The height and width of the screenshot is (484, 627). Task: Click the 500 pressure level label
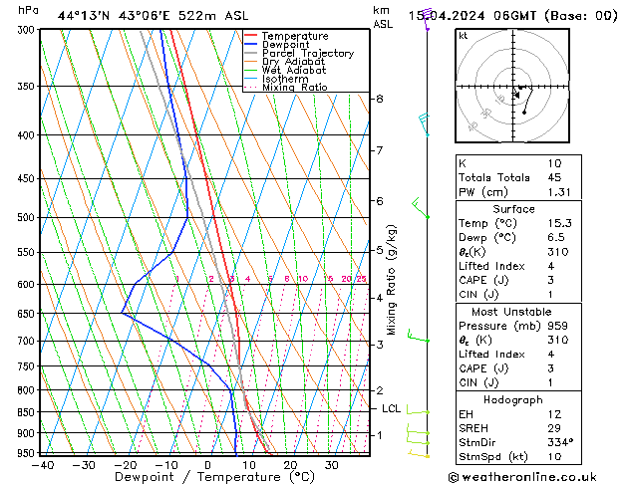tap(28, 218)
